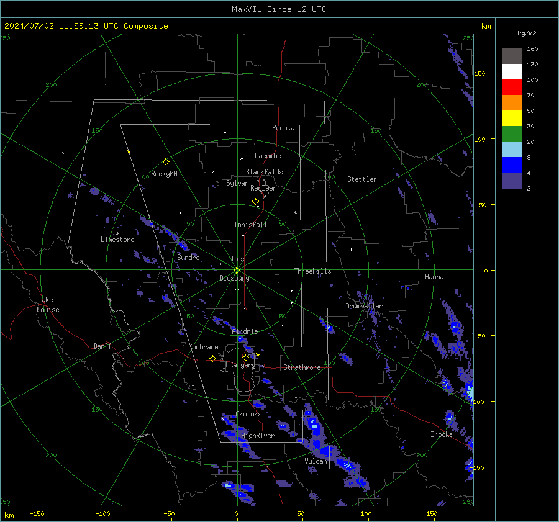Click the Stettler map label
Viewport: 559px width, 522px height.
pos(362,179)
